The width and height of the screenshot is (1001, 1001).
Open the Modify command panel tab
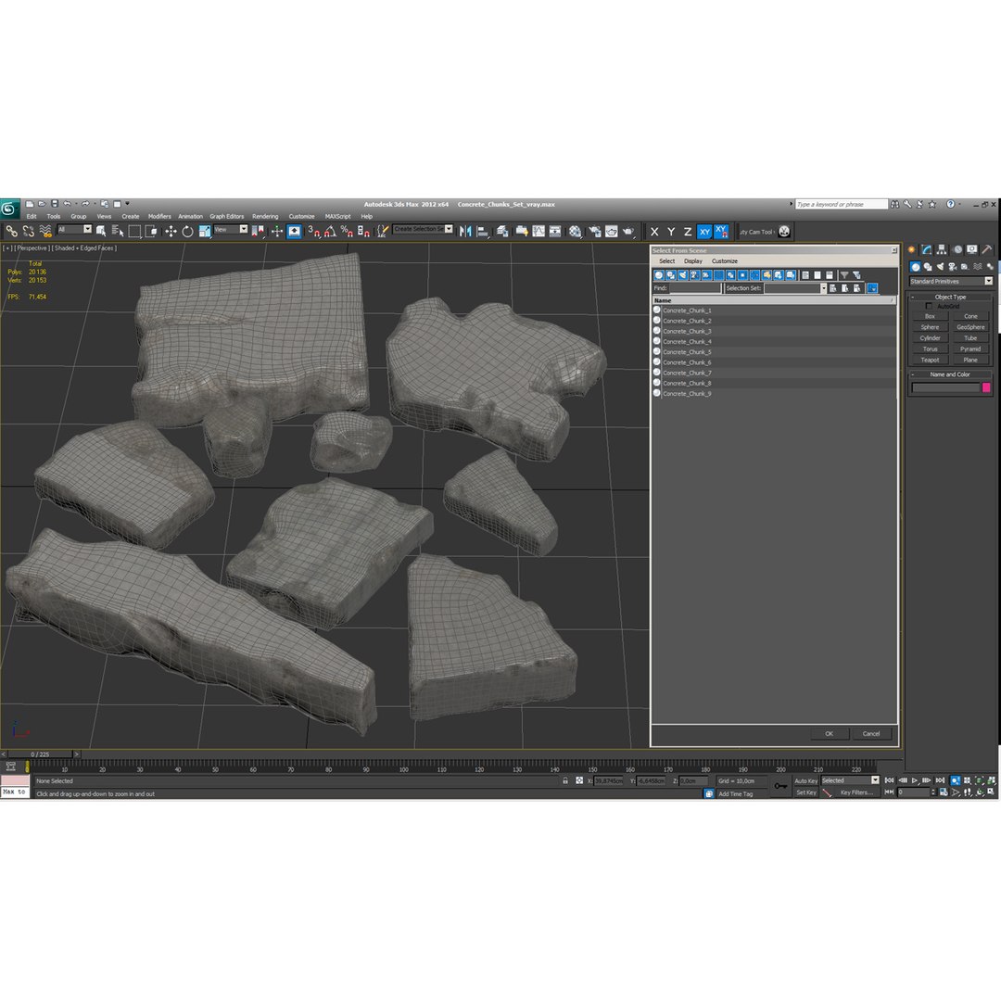(x=926, y=249)
